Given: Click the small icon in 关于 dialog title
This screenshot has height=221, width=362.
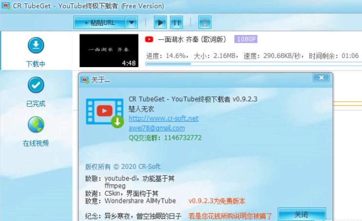Looking at the screenshot, I should (x=85, y=80).
